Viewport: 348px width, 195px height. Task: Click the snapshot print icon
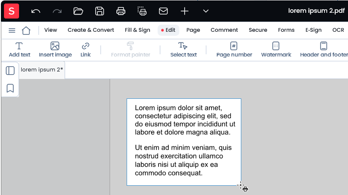pyautogui.click(x=142, y=11)
